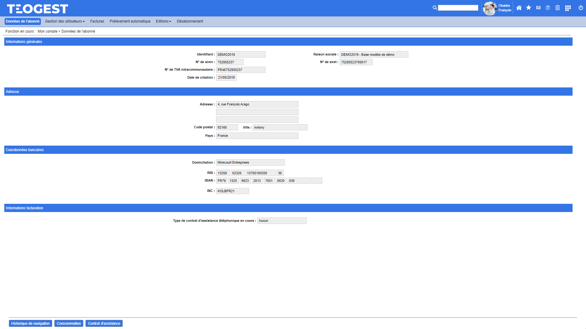This screenshot has height=329, width=586.
Task: Click the TEOGEST logo
Action: pos(37,9)
